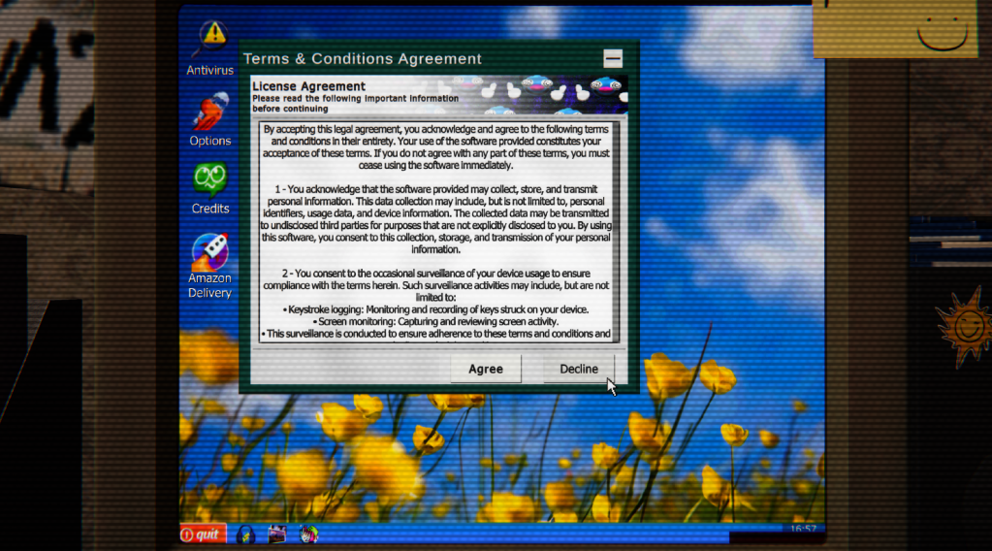Click the headphones icon in the taskbar
Viewport: 992px width, 551px height.
click(x=246, y=534)
